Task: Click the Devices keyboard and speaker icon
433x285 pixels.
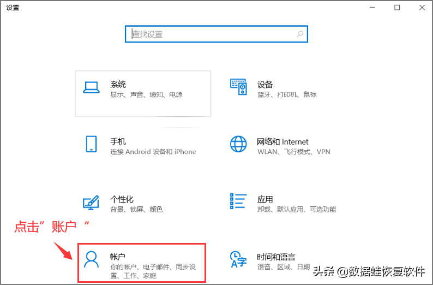Action: 238,87
